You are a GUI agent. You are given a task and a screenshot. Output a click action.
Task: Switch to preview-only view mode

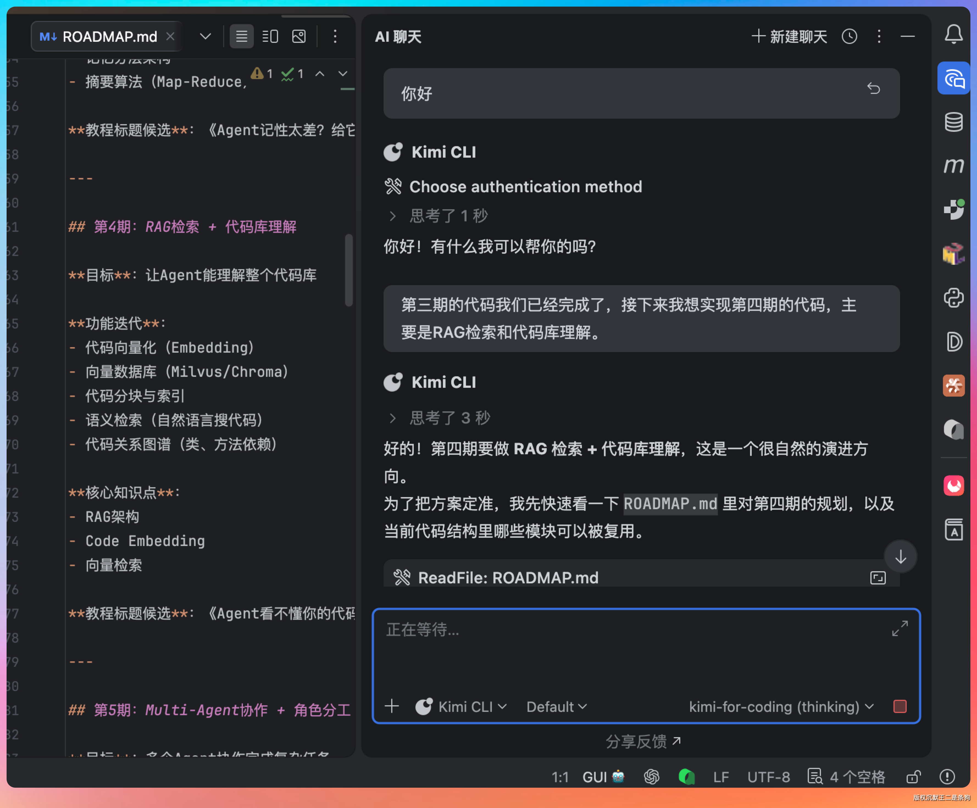299,36
